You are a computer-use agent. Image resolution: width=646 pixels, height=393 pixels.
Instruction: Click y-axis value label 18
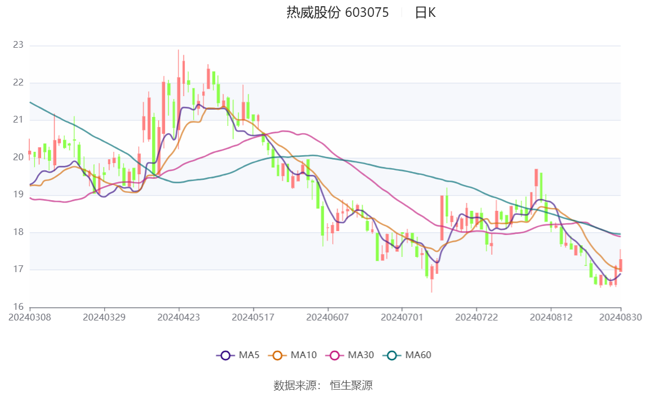18,232
